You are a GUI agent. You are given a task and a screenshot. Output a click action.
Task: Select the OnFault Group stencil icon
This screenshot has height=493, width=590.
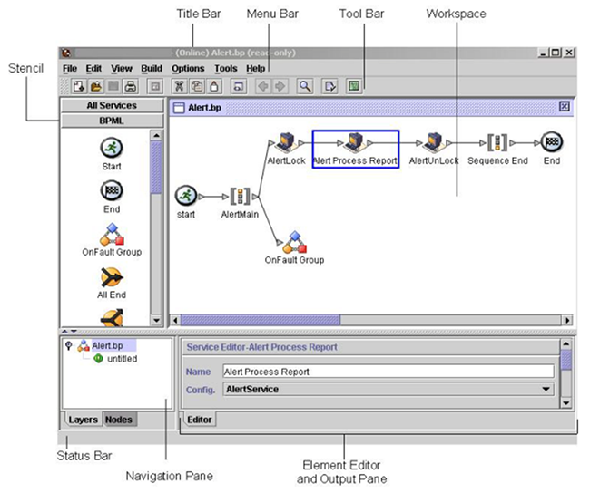[112, 234]
